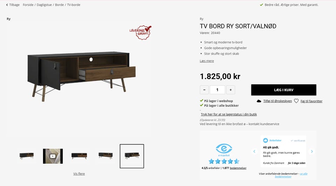
Task: Open the Dagligstue breadcrumb
Action: point(44,5)
